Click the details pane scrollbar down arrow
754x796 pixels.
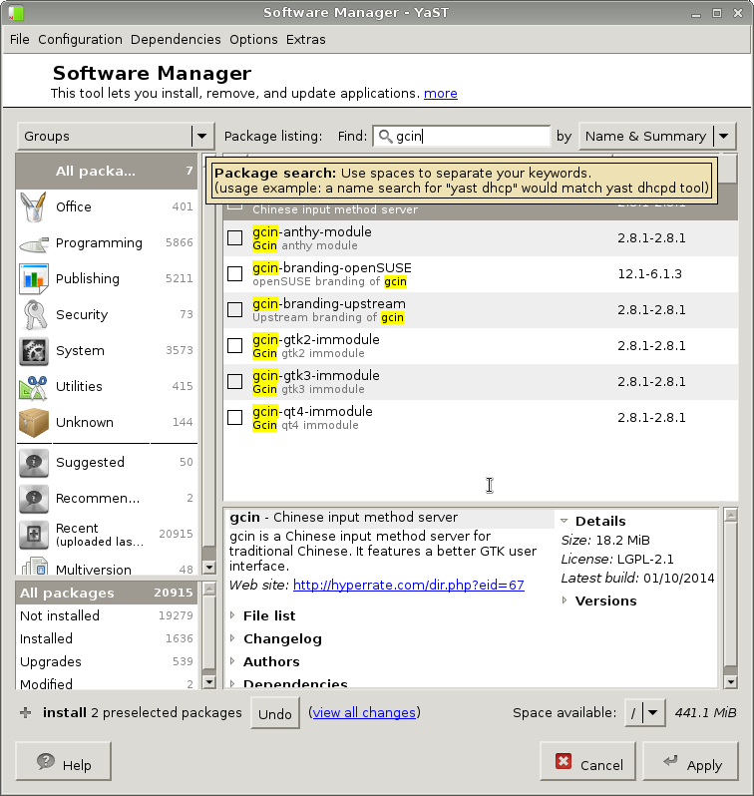coord(731,681)
